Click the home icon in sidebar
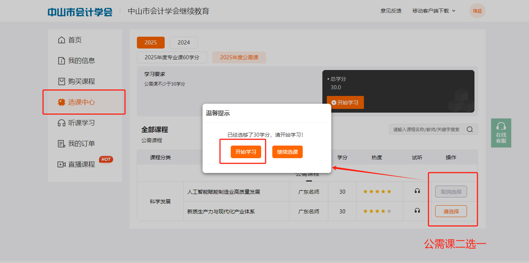Viewport: 529px width, 263px height. click(x=62, y=40)
